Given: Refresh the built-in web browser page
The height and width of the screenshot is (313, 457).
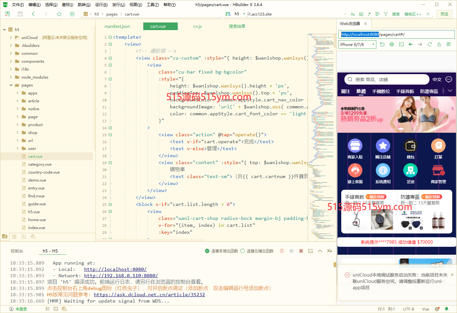Looking at the screenshot, I should (429, 44).
